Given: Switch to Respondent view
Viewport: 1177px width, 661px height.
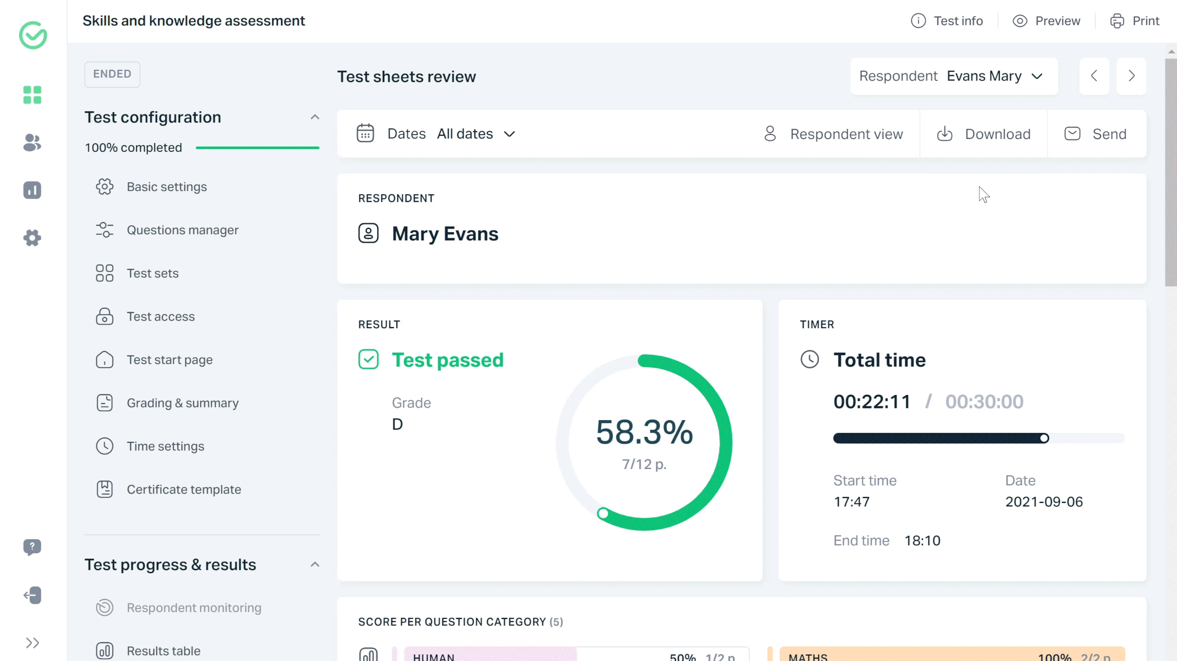Looking at the screenshot, I should pyautogui.click(x=833, y=134).
